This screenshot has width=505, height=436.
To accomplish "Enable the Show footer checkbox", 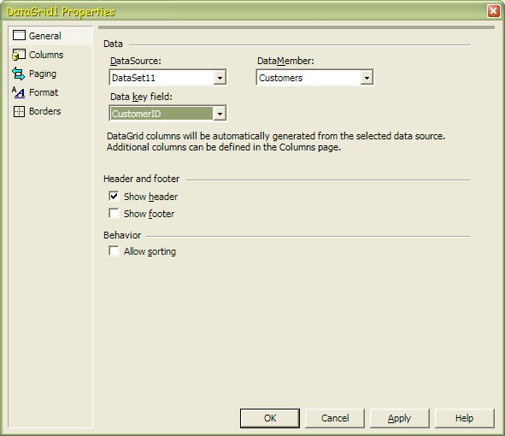I will pos(114,213).
